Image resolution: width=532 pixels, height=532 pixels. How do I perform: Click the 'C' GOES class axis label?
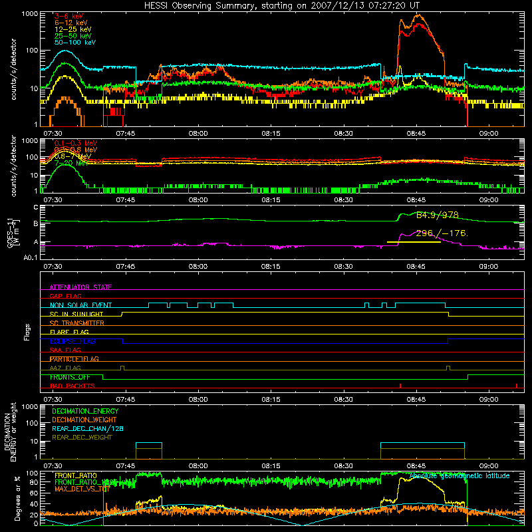coord(36,207)
